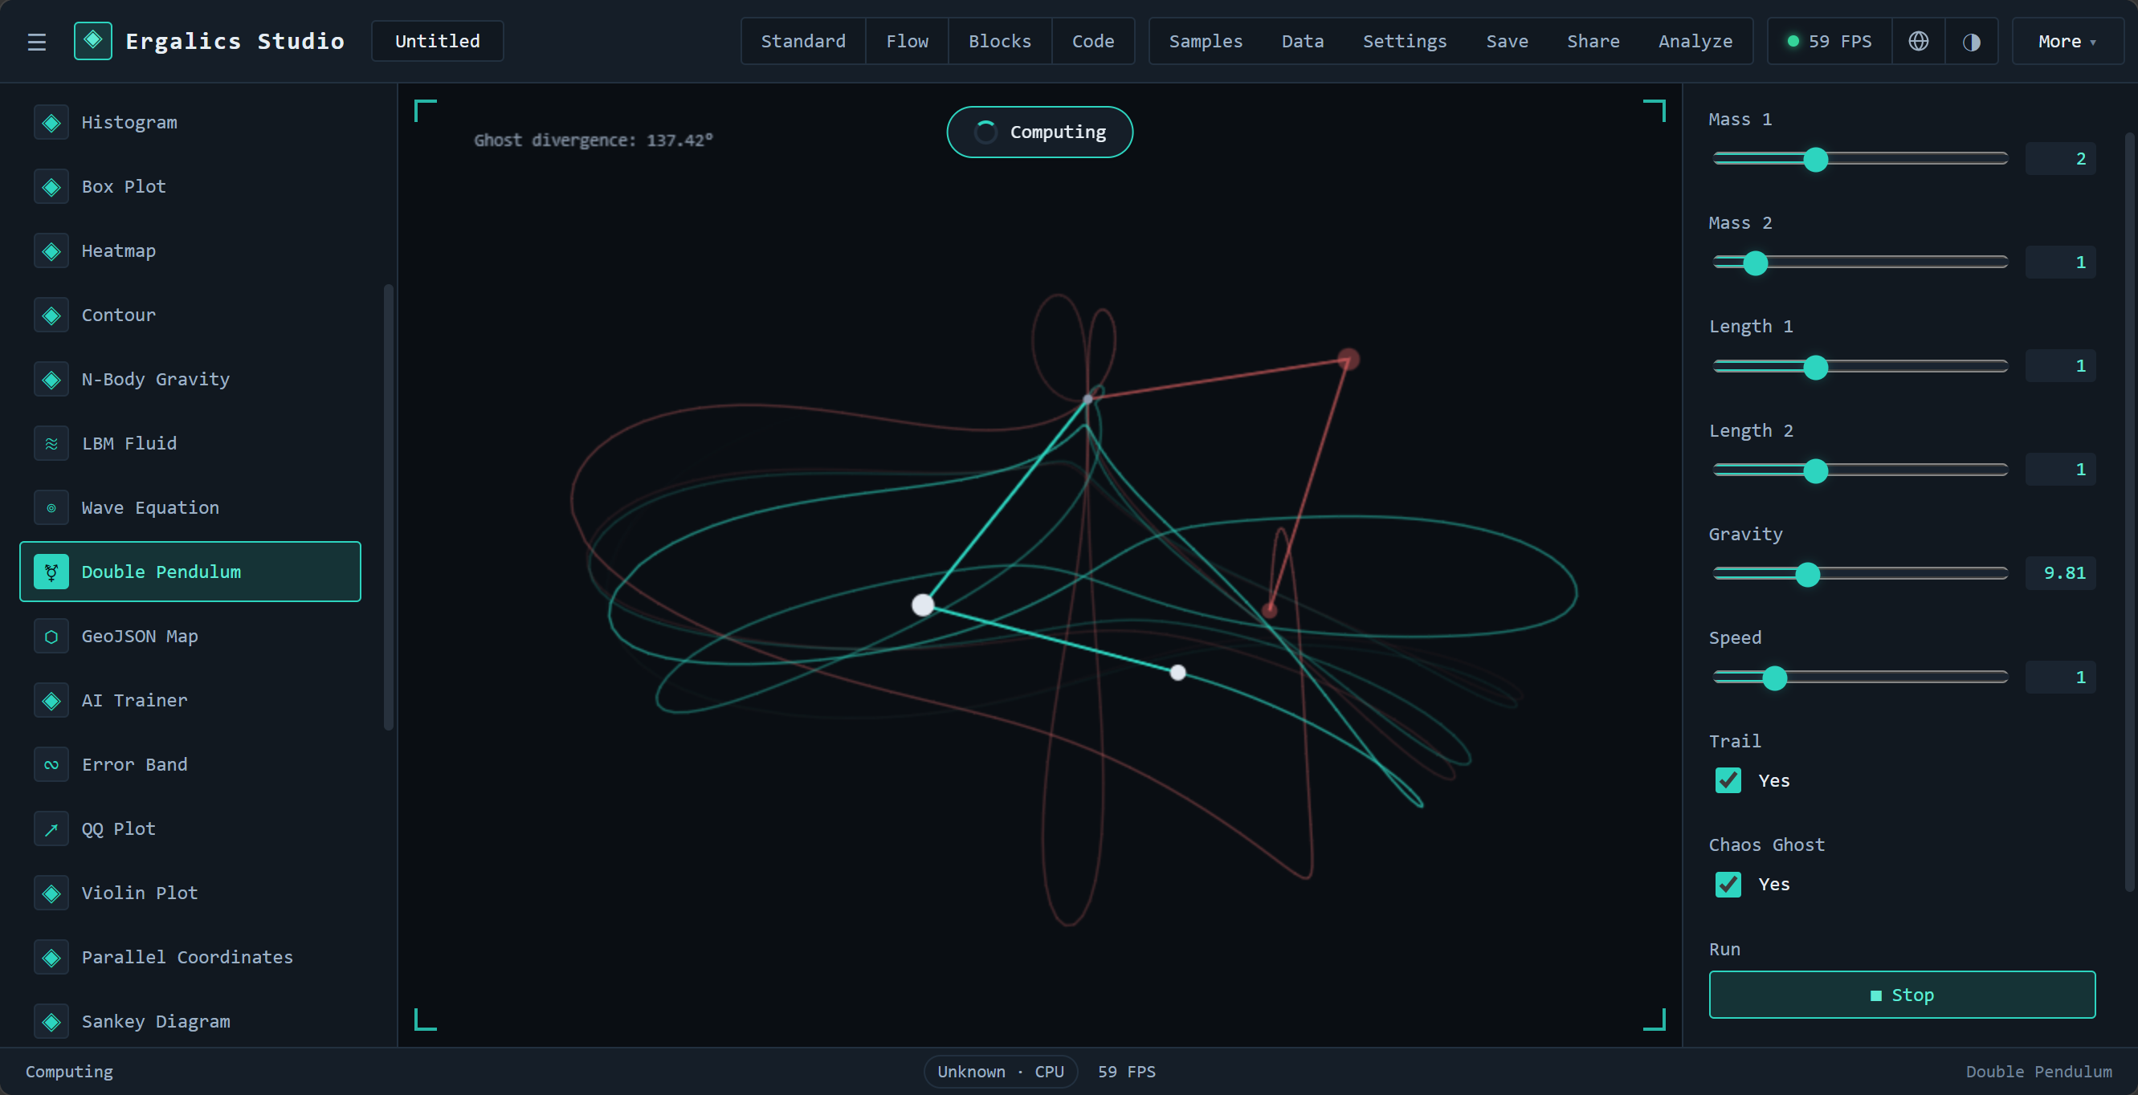Click the Error Band infinity icon
The width and height of the screenshot is (2138, 1095).
point(51,765)
